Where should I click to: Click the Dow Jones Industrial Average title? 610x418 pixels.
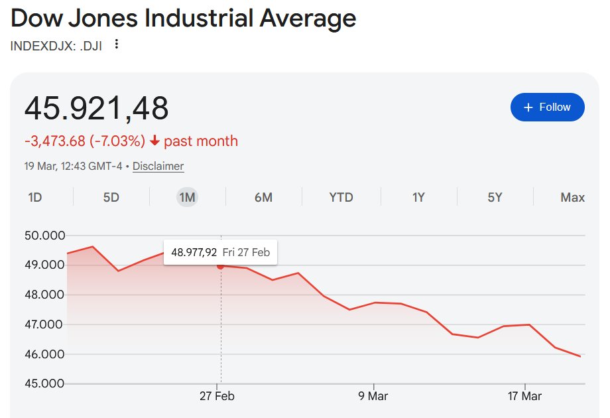183,19
